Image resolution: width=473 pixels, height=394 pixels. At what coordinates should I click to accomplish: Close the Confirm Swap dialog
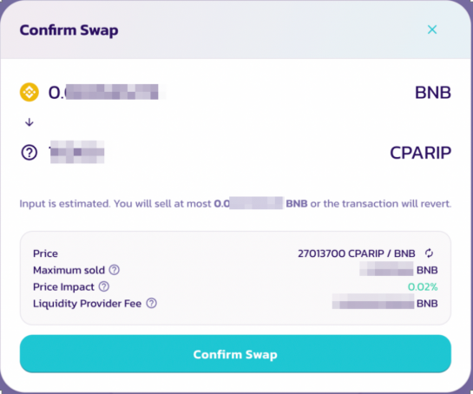[432, 30]
